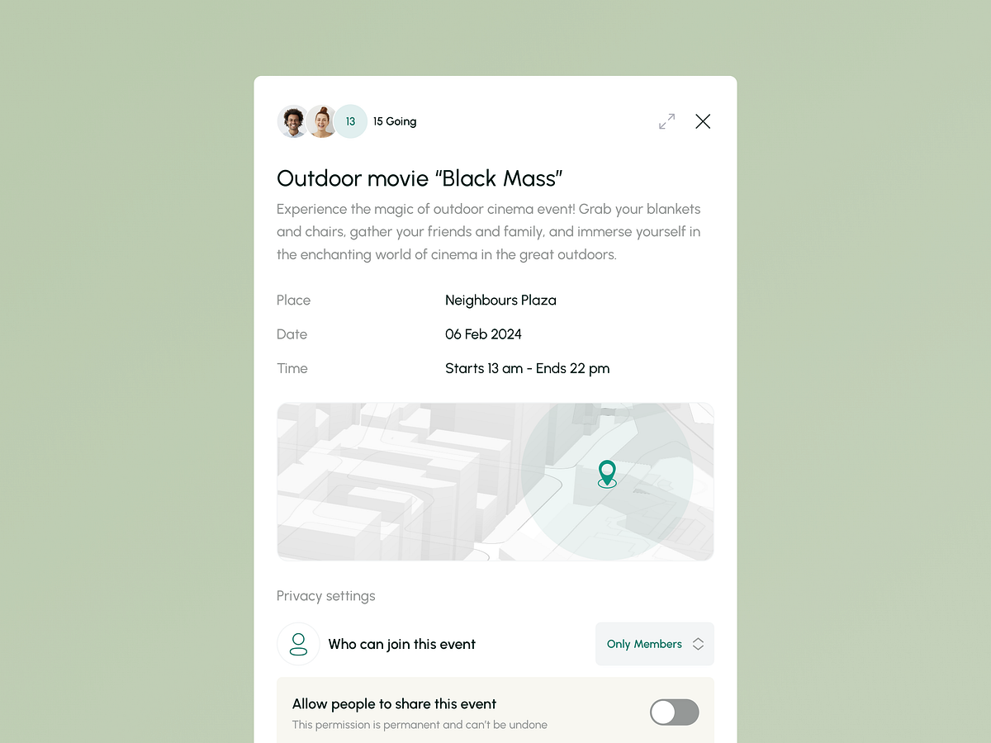Click the chevron on Only Members selector
991x743 pixels.
coord(698,644)
